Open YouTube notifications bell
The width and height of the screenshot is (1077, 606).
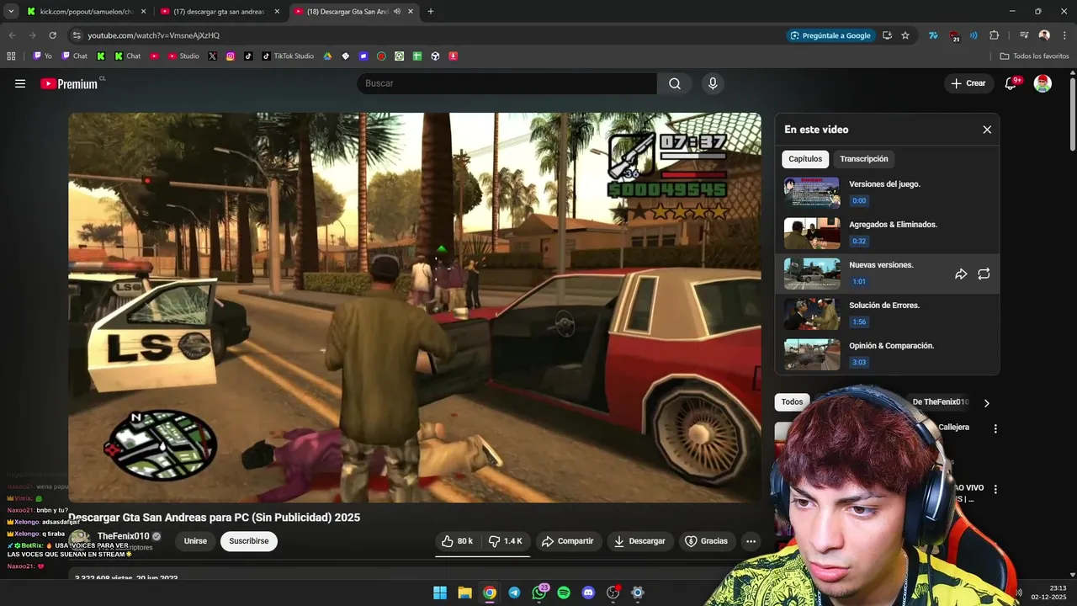click(x=1011, y=83)
